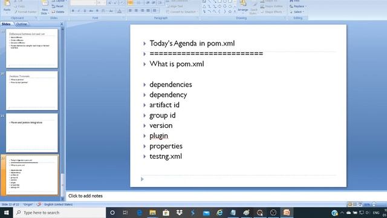Justify the text
This screenshot has width=387, height=218.
[148, 10]
